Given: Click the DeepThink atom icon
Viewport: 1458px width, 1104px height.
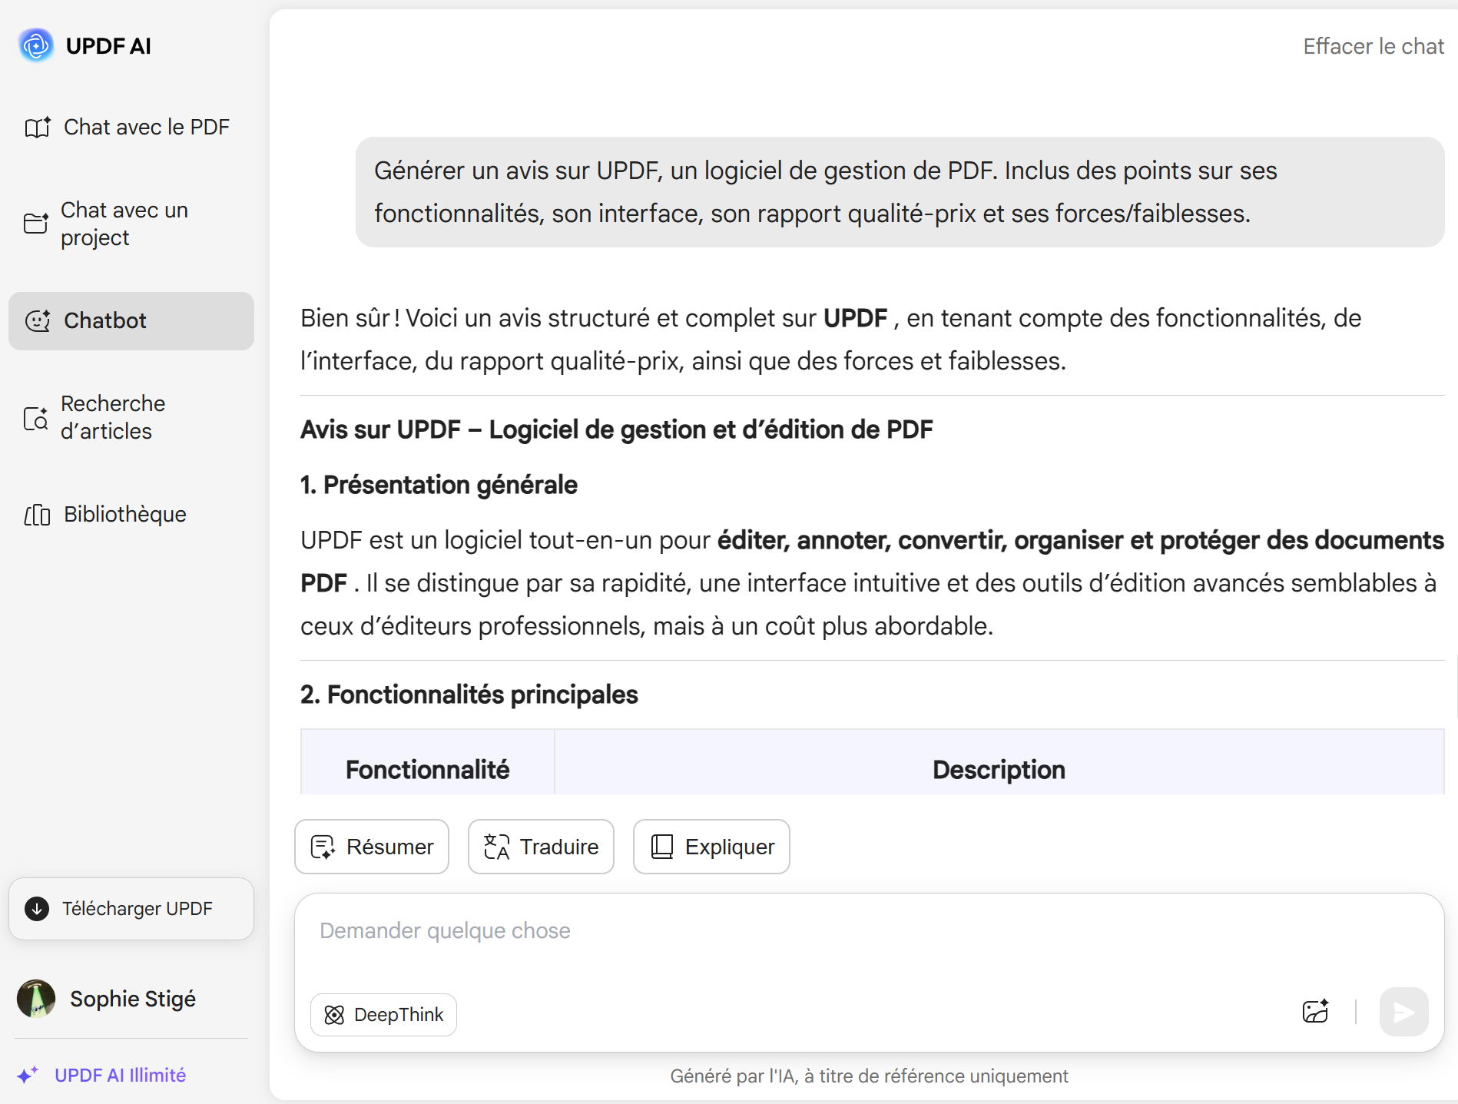Looking at the screenshot, I should coord(334,1015).
